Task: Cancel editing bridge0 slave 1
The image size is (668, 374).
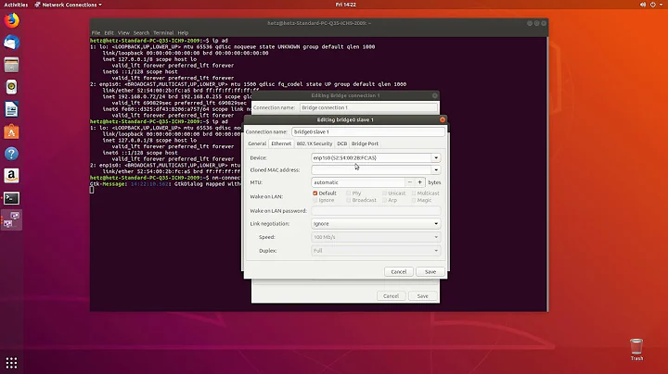Action: 399,271
